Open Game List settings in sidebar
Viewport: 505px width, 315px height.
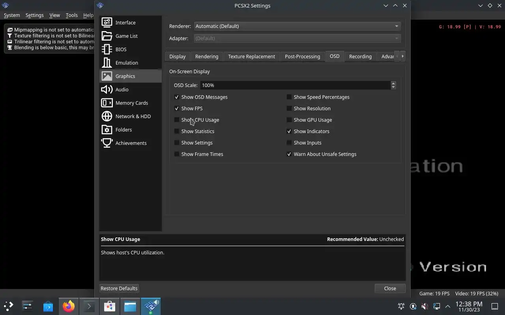click(131, 36)
